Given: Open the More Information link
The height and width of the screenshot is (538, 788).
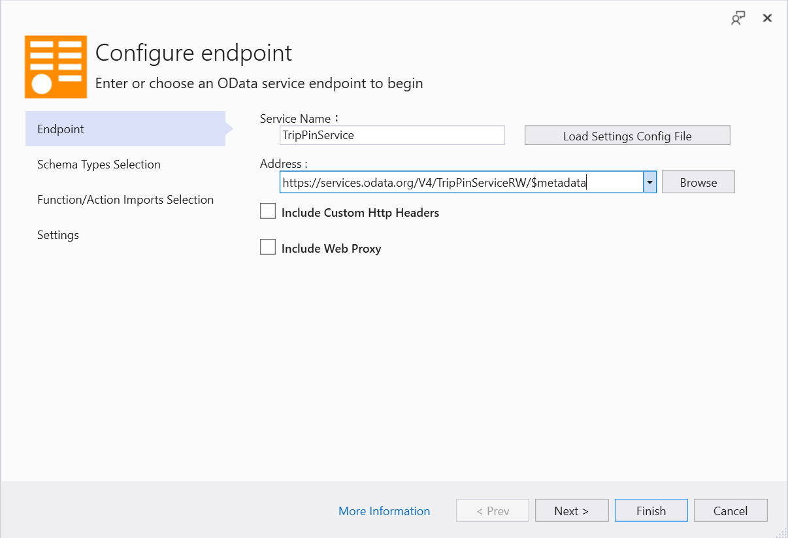Looking at the screenshot, I should pyautogui.click(x=384, y=511).
